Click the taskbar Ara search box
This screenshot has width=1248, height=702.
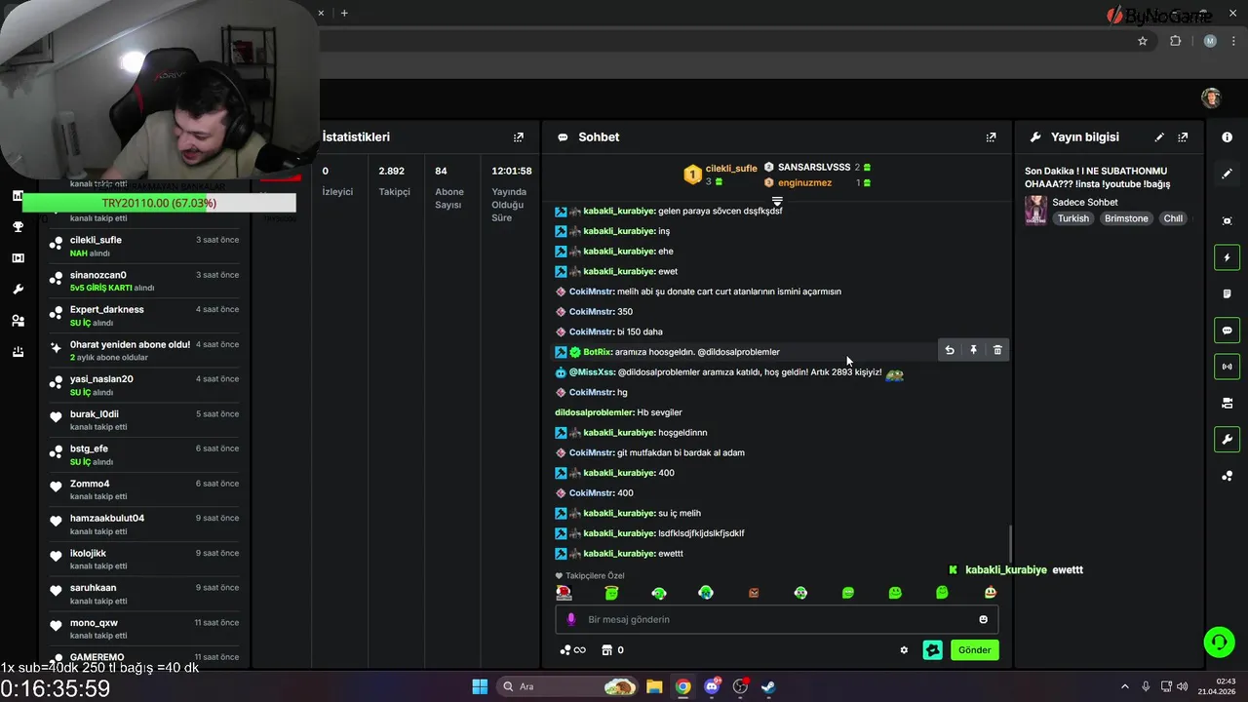click(568, 686)
